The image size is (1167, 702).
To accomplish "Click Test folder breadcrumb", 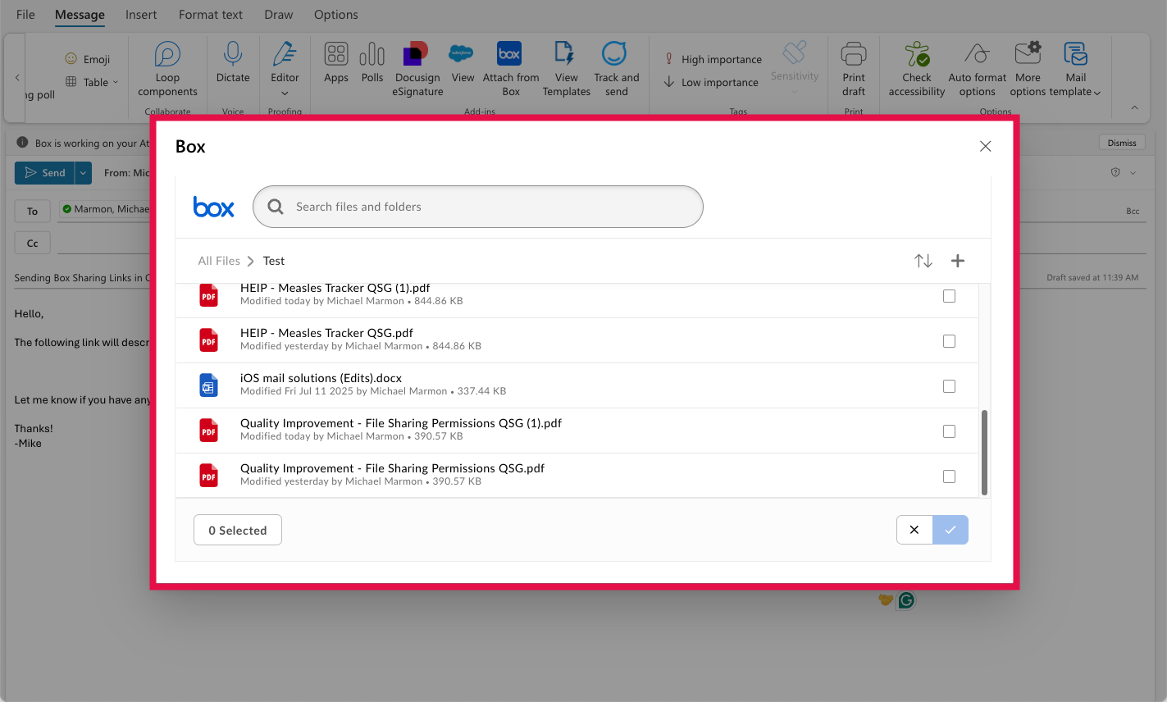I will point(274,261).
